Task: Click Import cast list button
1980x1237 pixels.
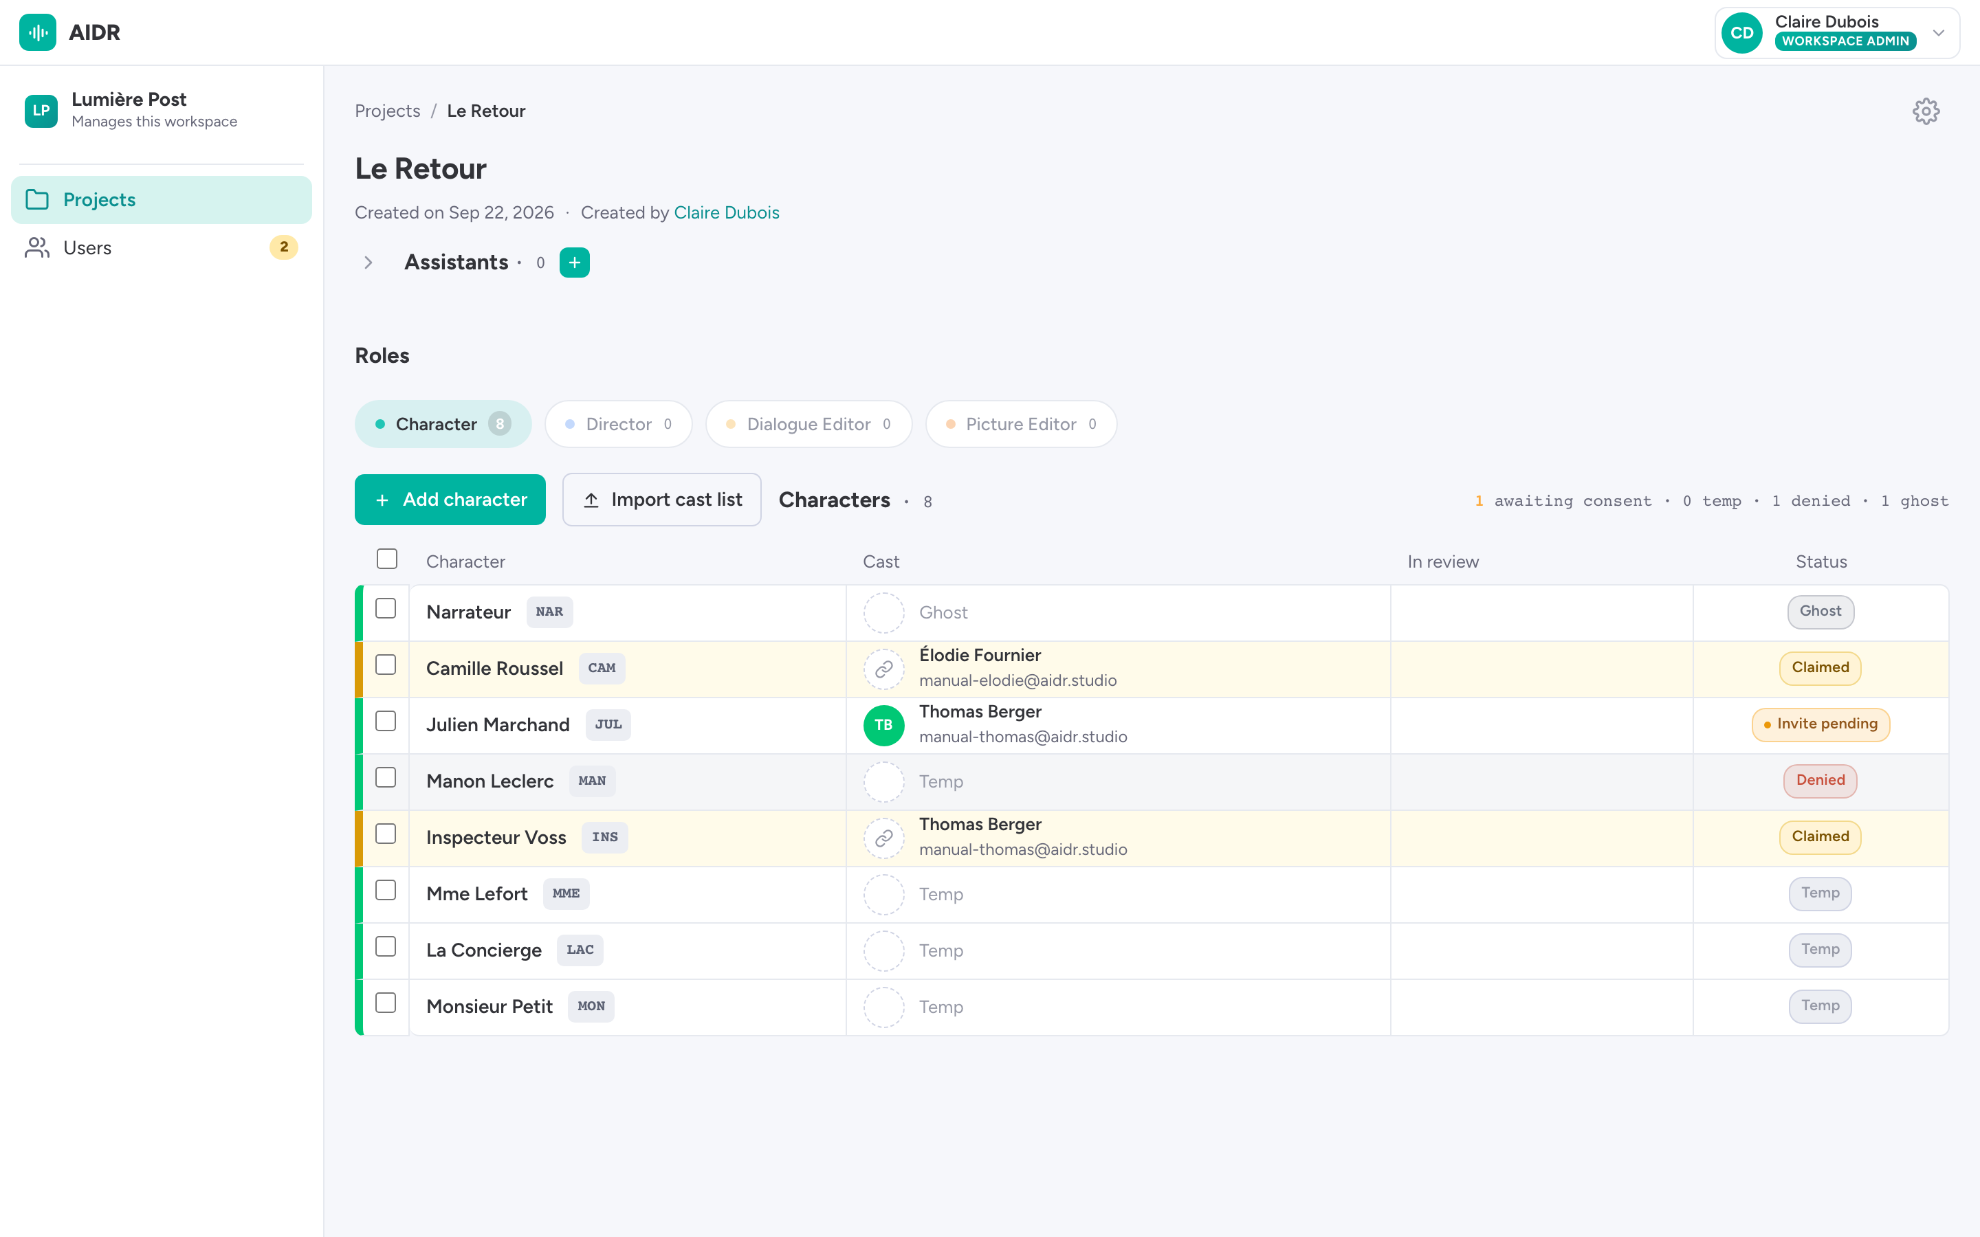Action: (x=661, y=500)
